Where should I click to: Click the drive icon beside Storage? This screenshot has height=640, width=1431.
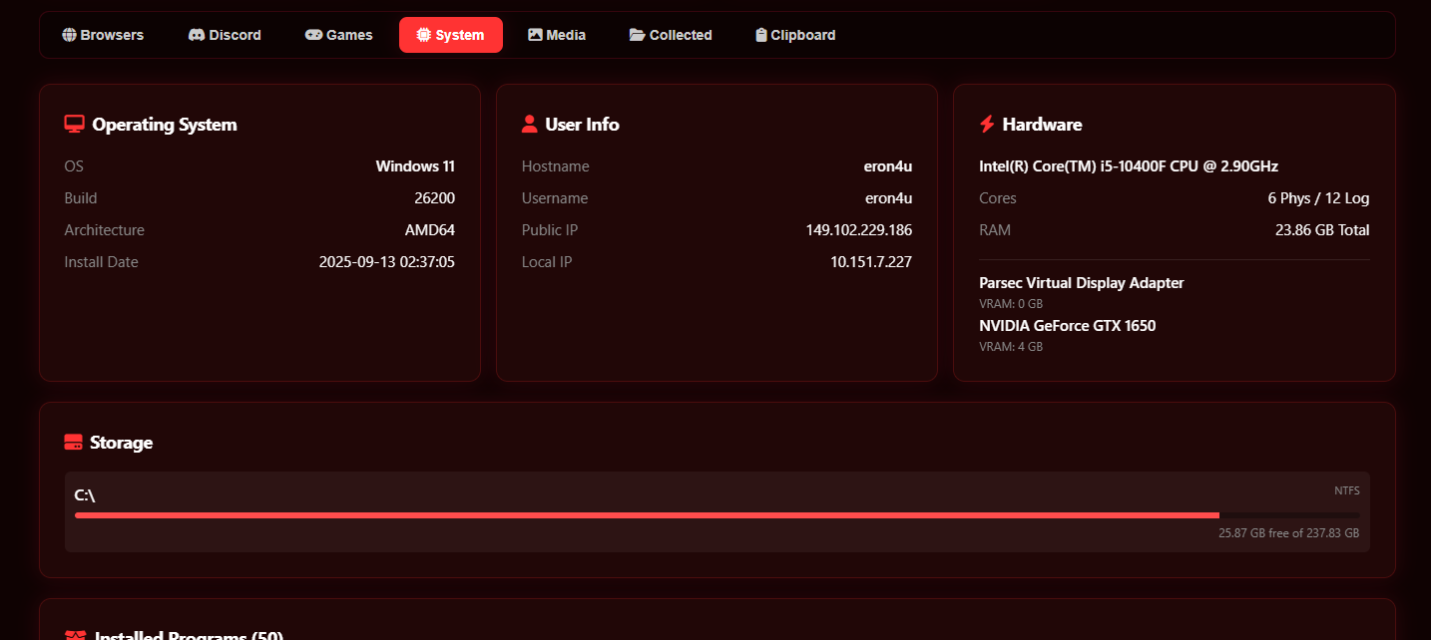[x=73, y=443]
